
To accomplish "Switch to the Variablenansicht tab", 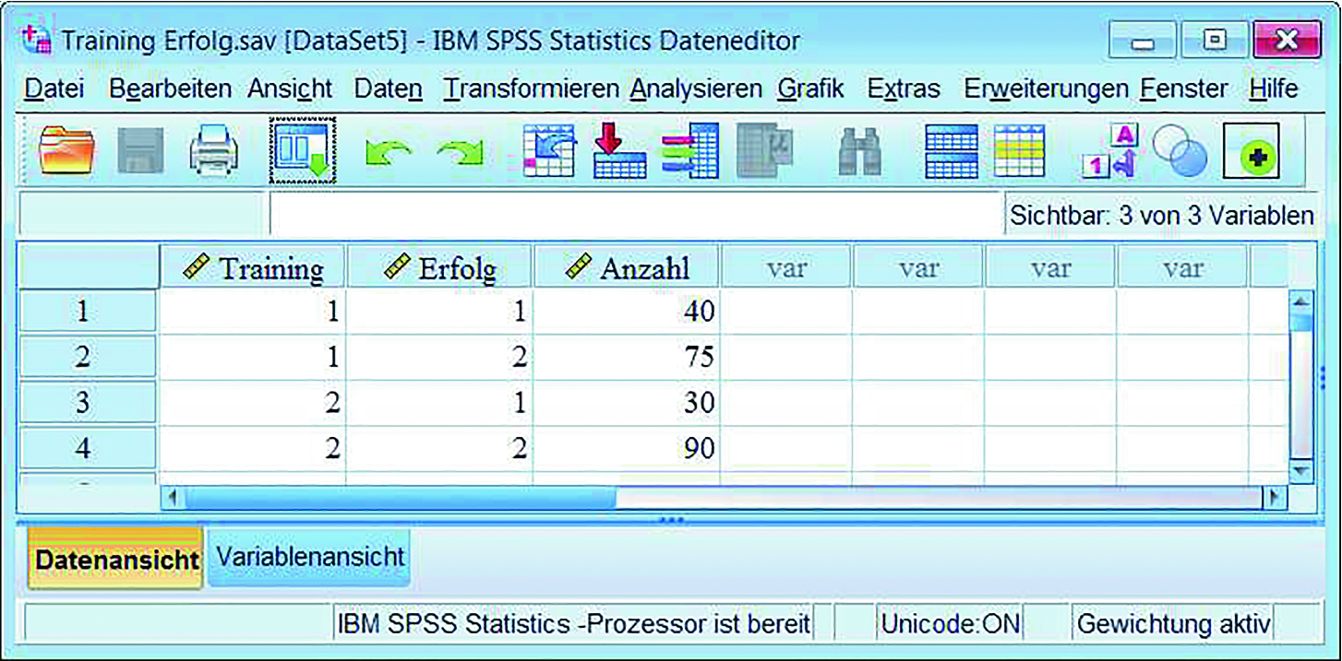I will click(309, 557).
